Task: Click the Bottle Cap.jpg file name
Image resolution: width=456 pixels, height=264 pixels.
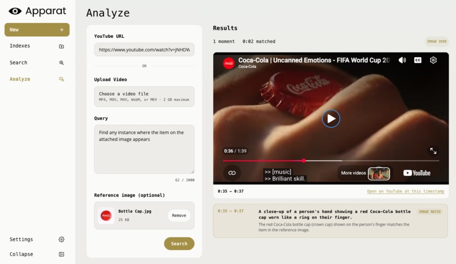Action: 135,211
